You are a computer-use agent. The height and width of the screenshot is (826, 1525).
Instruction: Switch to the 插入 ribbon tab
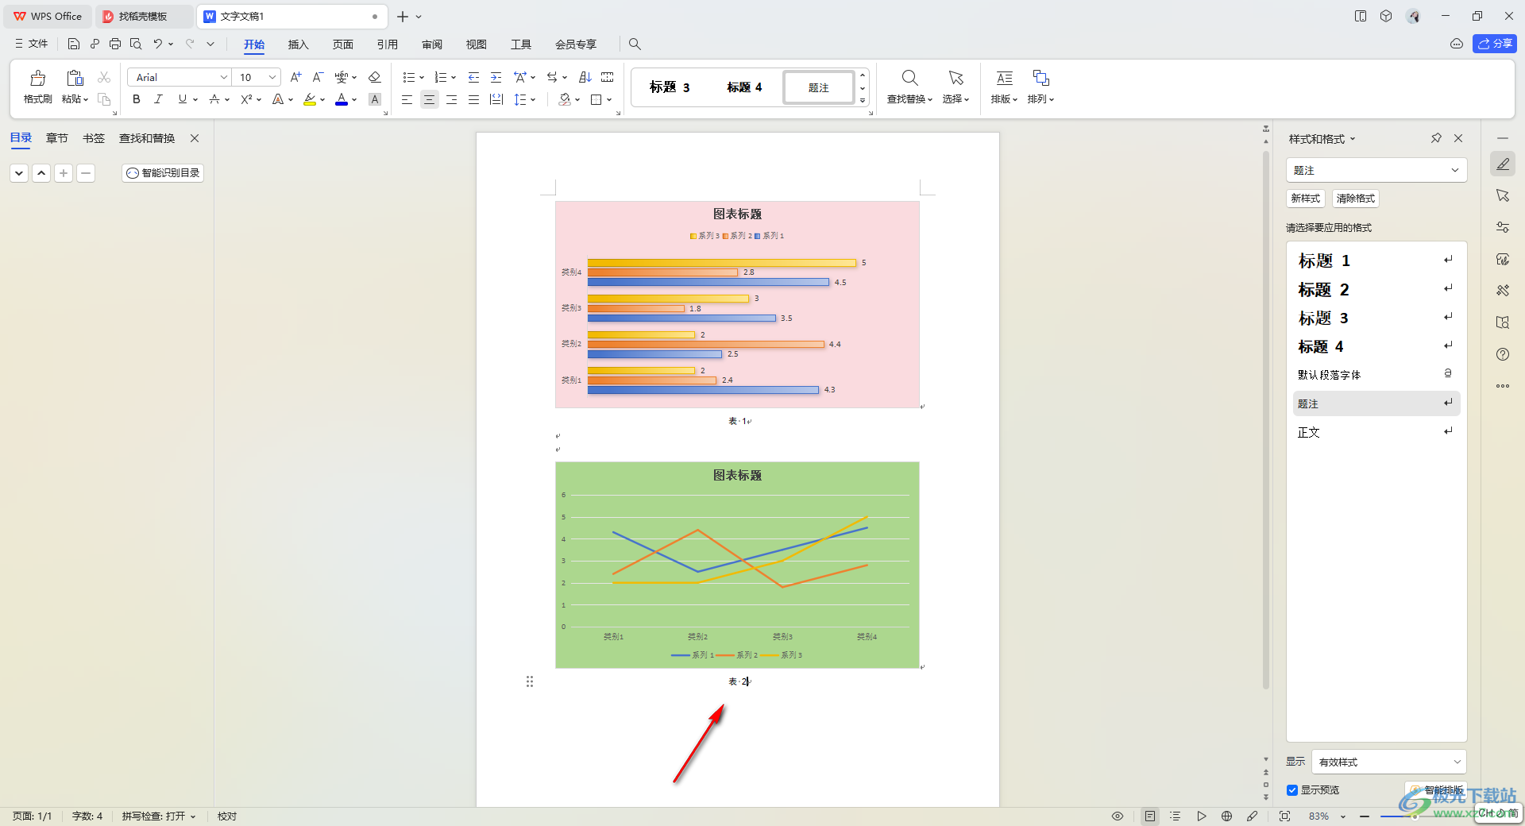click(298, 44)
